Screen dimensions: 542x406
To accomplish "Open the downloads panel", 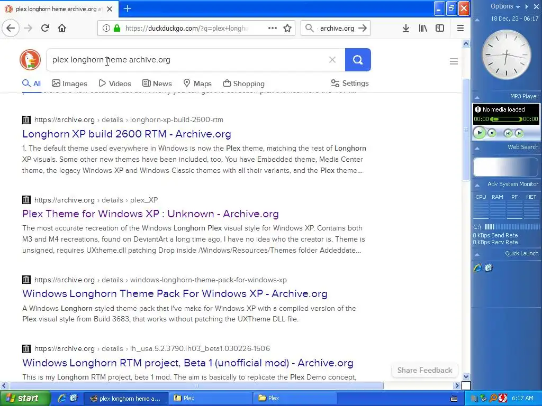I will pyautogui.click(x=406, y=29).
